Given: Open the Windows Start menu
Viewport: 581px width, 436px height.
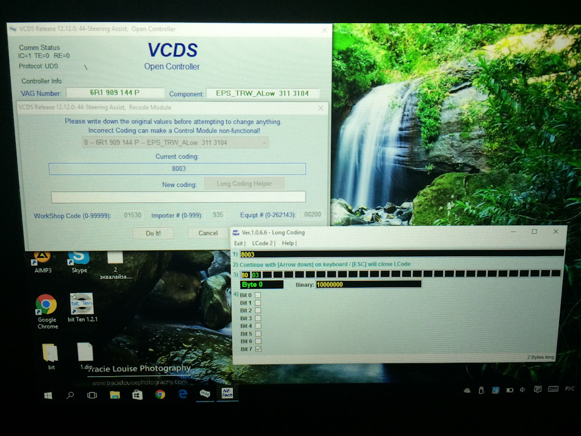Looking at the screenshot, I should 48,395.
